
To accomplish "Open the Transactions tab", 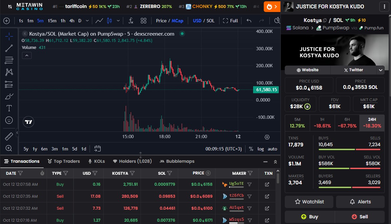I will [x=22, y=161].
